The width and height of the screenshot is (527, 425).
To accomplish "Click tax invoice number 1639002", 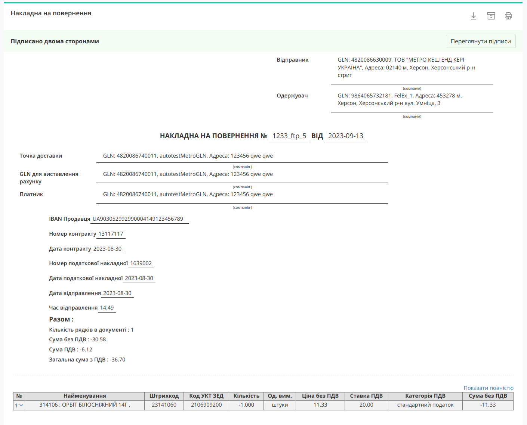I will (141, 263).
